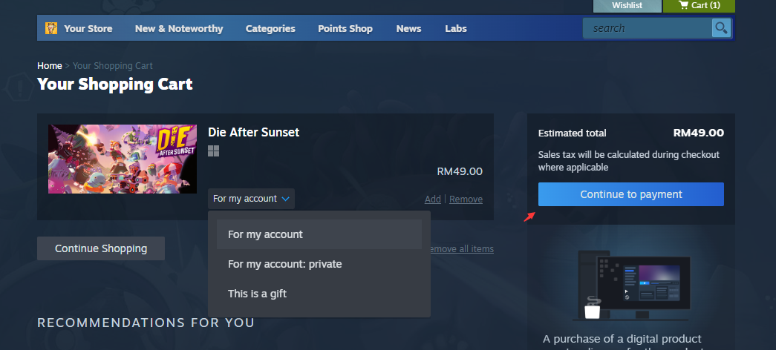This screenshot has width=776, height=350.
Task: Expand the New & Noteworthy menu
Action: [179, 29]
